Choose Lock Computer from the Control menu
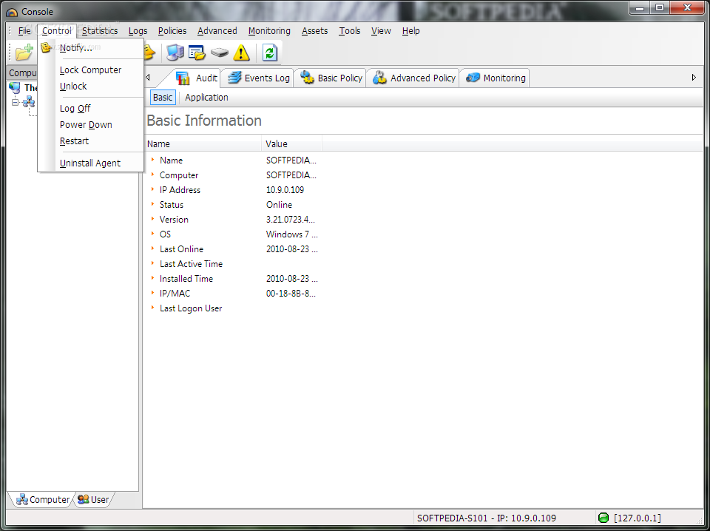Image resolution: width=710 pixels, height=531 pixels. coord(90,70)
